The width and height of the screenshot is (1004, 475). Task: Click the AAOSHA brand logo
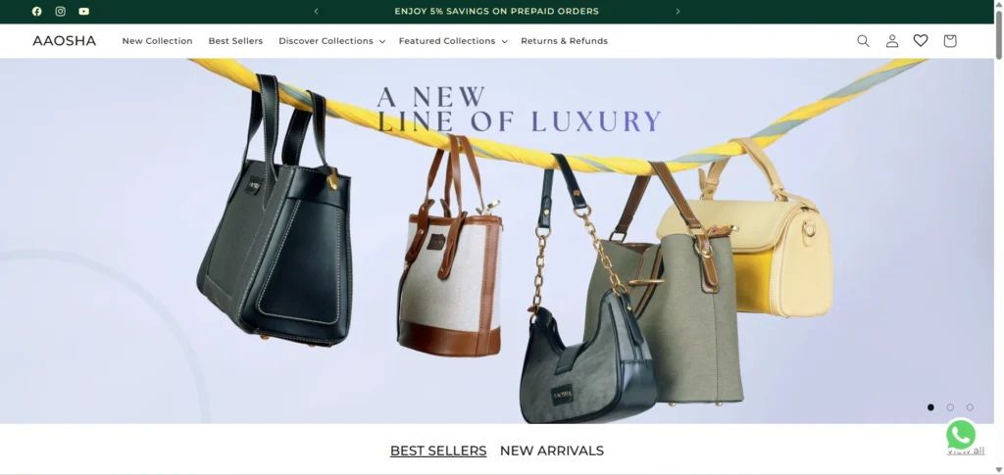[x=64, y=41]
